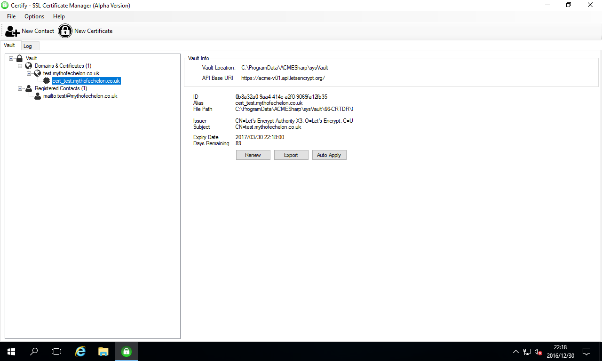This screenshot has width=602, height=361.
Task: Click the Expiry Date value 2017/03/30
Action: click(260, 137)
